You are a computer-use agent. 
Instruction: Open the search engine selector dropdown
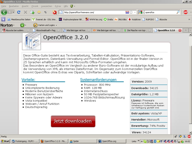tap(141, 12)
